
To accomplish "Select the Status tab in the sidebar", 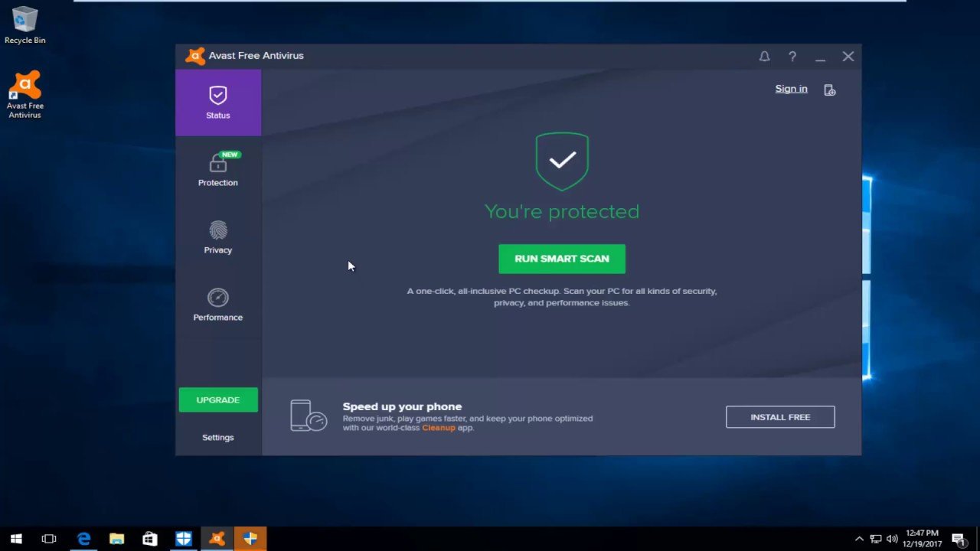I will click(x=218, y=103).
